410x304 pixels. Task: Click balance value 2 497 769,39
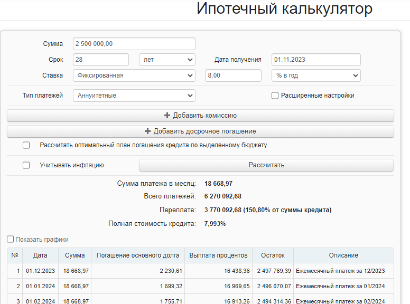pos(274,271)
